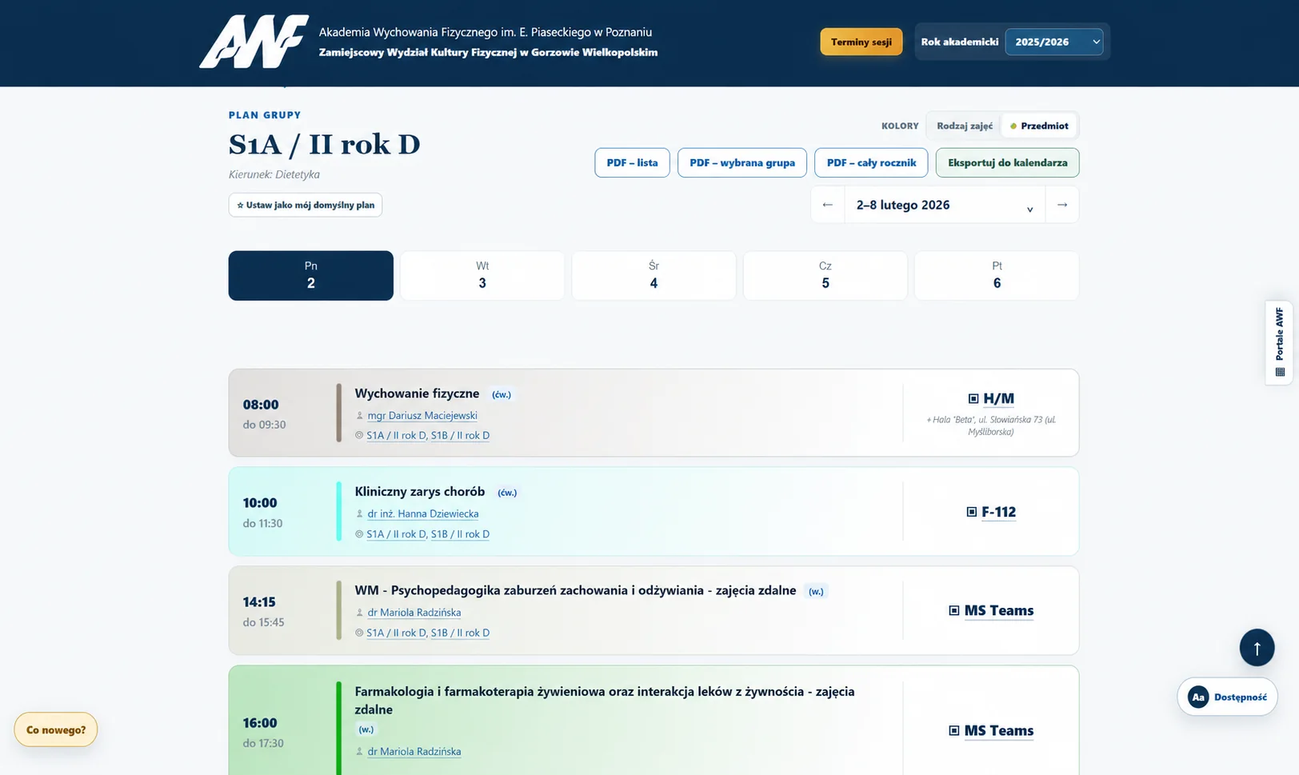Open dr Mariola Radzińska link at 14:15
Screen dimensions: 1299x775
click(x=414, y=613)
